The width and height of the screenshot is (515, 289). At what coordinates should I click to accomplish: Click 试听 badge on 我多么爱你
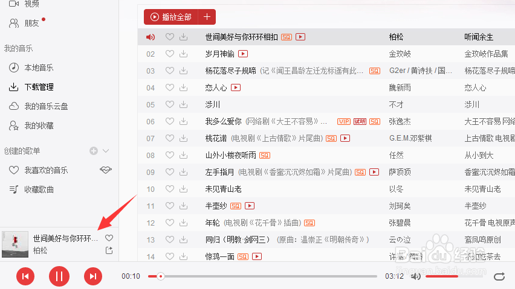click(x=360, y=121)
